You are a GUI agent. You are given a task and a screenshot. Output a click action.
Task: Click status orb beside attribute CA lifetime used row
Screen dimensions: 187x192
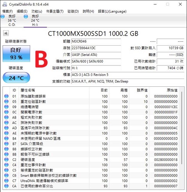[7, 186]
